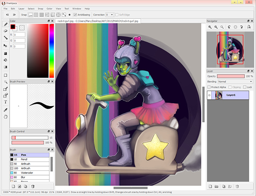This screenshot has width=256, height=196.
Task: Open the Layer menu
Action: pos(21,9)
